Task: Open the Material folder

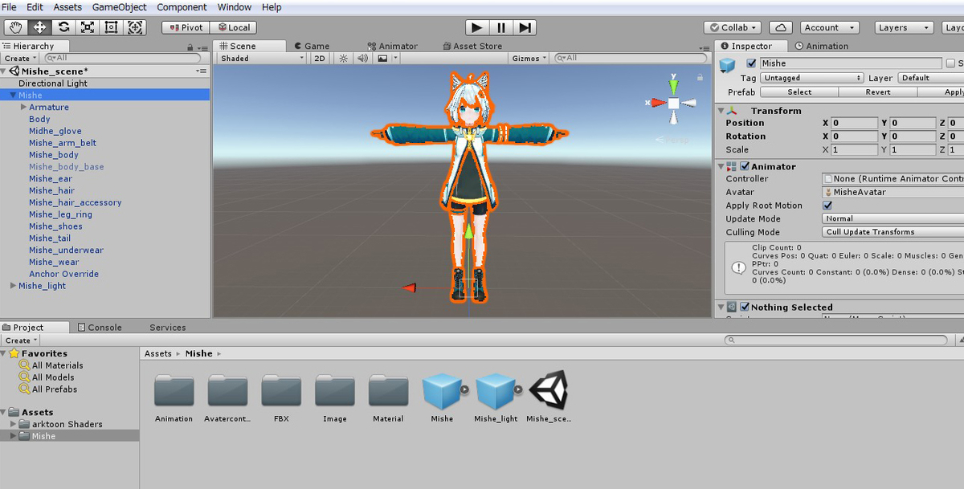Action: pyautogui.click(x=388, y=391)
